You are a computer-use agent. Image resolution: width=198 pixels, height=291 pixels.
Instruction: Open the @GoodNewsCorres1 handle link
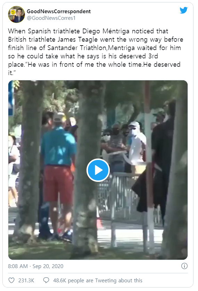pos(51,18)
